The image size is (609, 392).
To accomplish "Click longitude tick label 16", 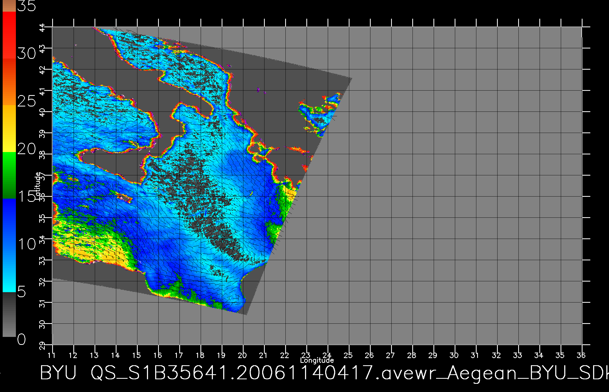I will (x=158, y=355).
